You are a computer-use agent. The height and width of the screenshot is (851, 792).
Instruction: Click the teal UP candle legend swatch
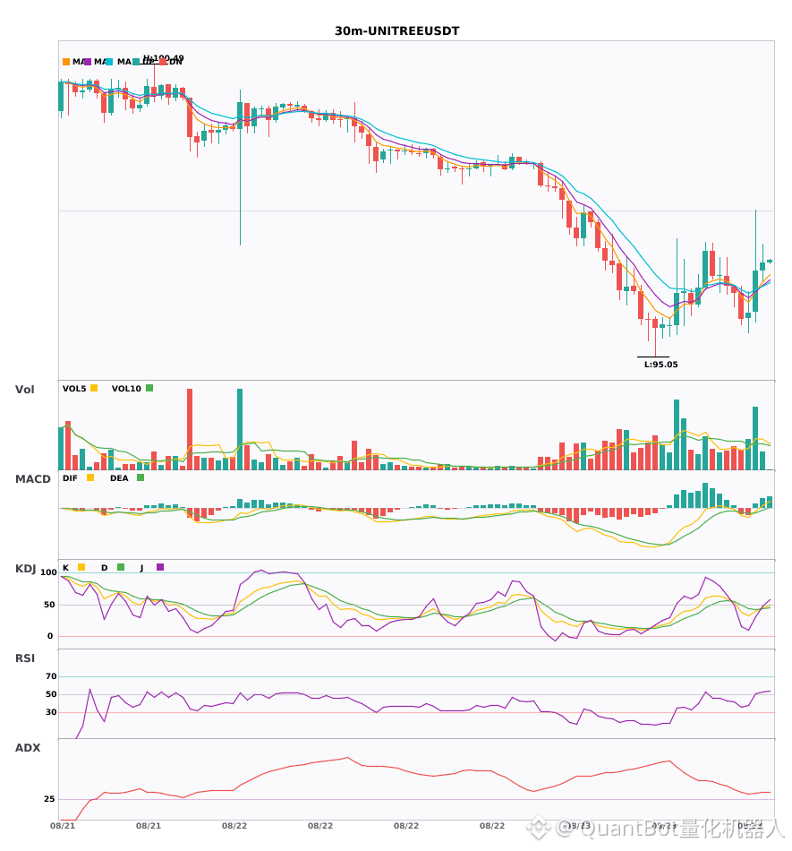pos(136,62)
